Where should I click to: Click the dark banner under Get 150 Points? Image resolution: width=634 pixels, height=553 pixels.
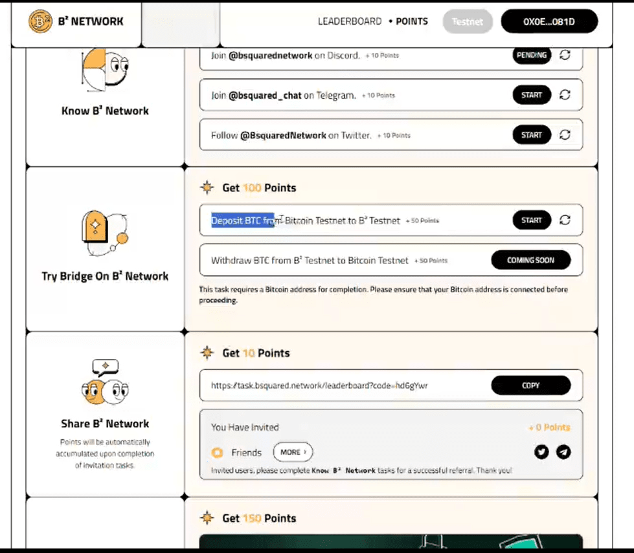(391, 541)
